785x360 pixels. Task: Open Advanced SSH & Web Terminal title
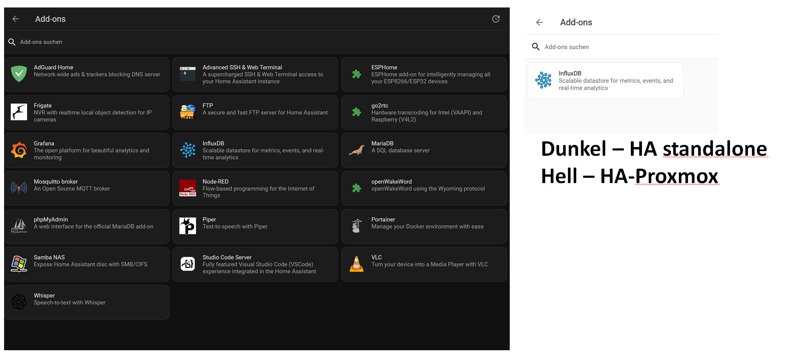click(242, 67)
